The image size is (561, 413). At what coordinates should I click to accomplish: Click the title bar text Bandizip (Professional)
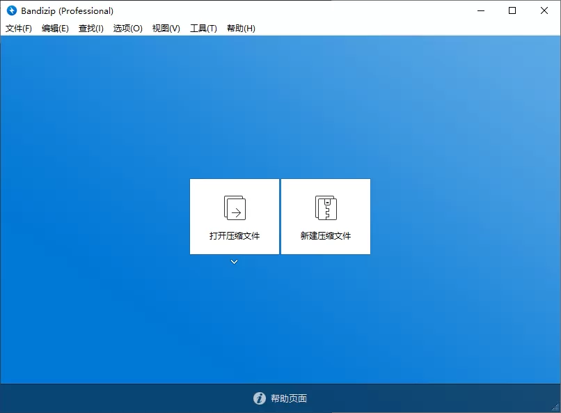pyautogui.click(x=66, y=10)
